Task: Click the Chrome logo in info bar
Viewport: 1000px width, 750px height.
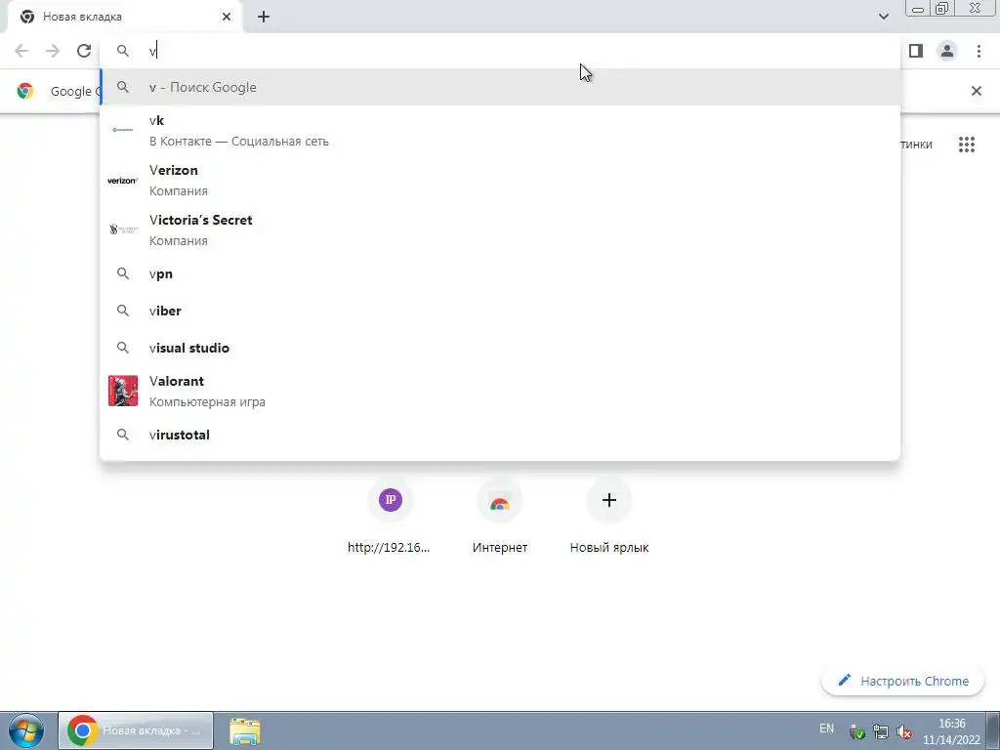Action: pos(25,91)
